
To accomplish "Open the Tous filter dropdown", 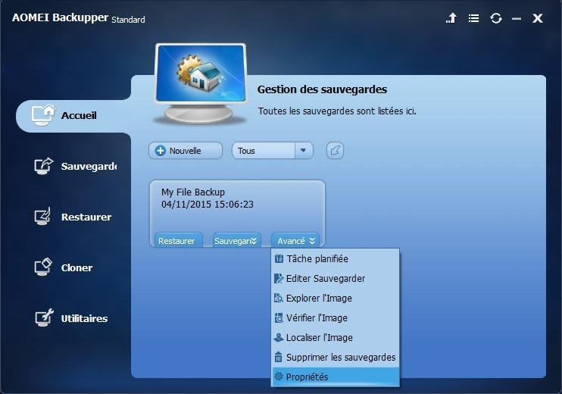I will pyautogui.click(x=273, y=151).
